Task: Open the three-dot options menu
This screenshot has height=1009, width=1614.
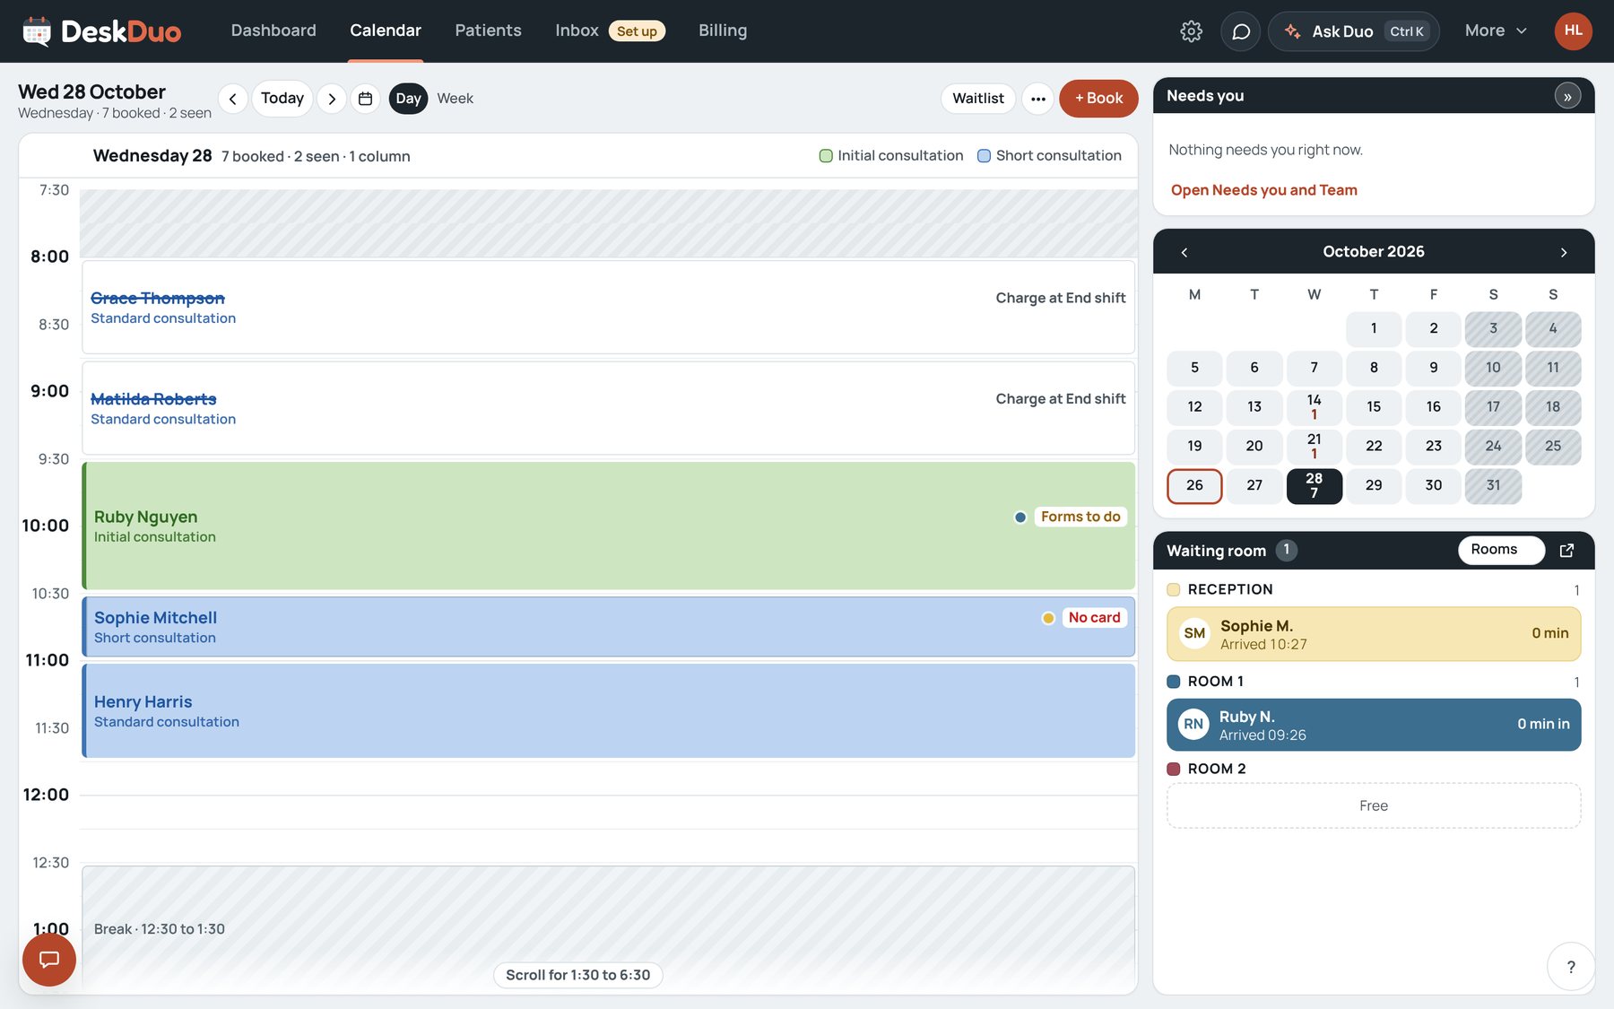Action: point(1037,99)
